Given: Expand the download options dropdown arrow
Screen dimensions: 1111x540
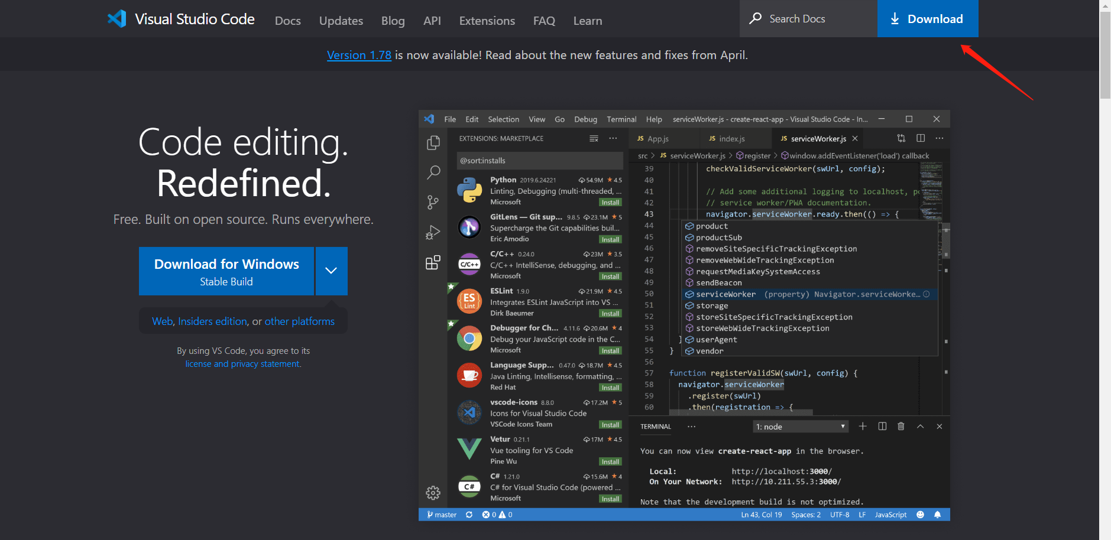Looking at the screenshot, I should (331, 271).
